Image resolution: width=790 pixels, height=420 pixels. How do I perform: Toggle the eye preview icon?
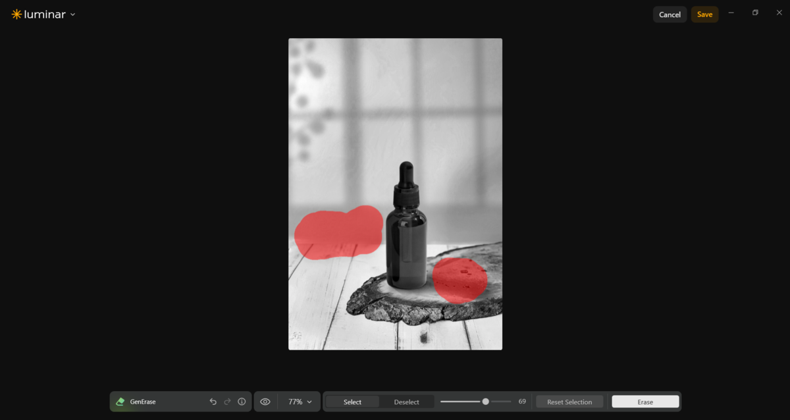pyautogui.click(x=265, y=402)
